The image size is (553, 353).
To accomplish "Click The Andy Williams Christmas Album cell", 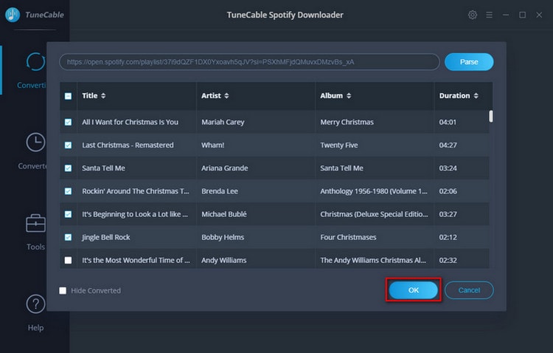I will [373, 260].
